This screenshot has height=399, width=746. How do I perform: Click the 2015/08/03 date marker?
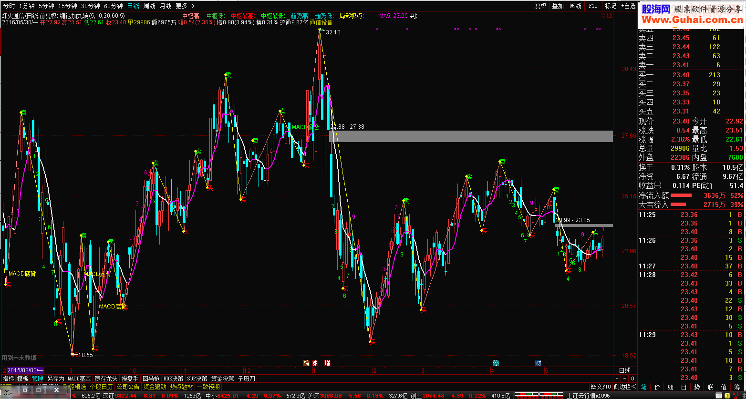[25, 370]
